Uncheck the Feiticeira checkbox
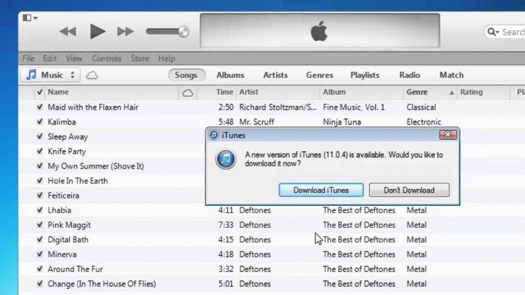 click(x=40, y=195)
